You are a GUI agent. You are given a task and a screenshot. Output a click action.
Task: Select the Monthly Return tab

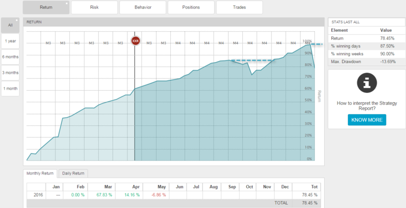40,173
